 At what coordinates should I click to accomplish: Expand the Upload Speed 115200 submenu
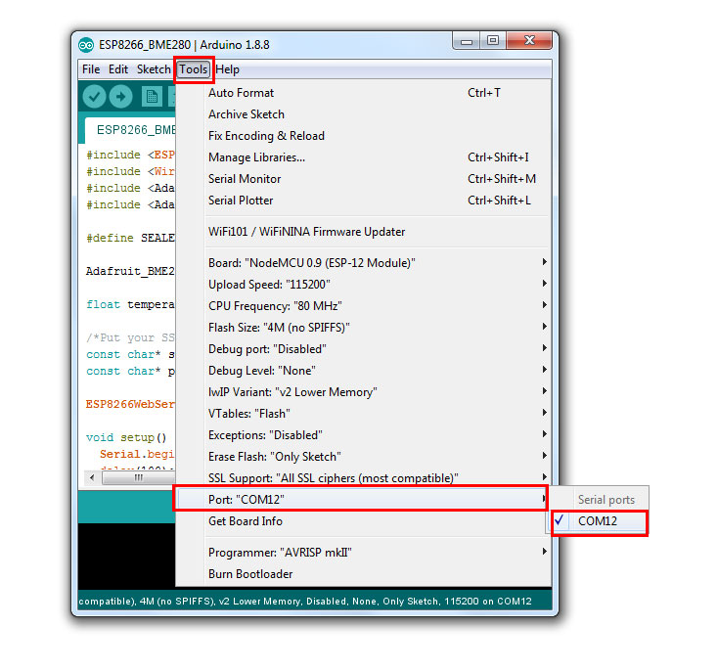363,284
